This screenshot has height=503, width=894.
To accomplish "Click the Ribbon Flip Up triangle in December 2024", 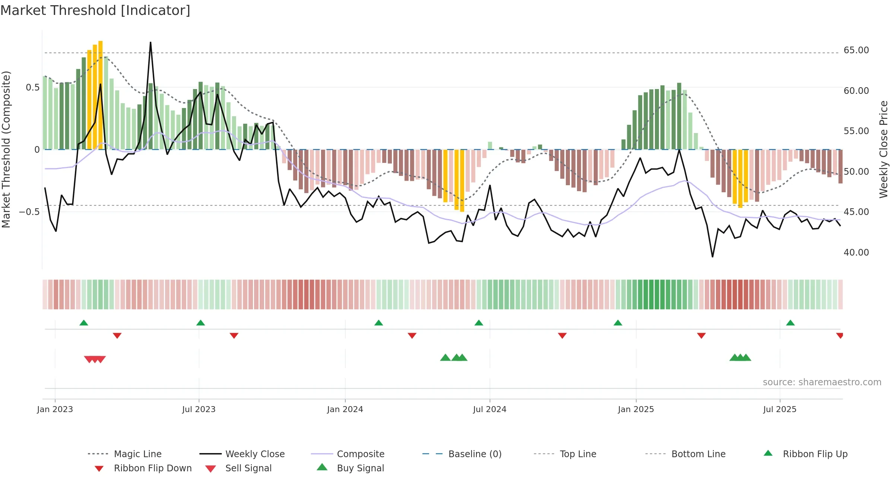I will tap(618, 323).
